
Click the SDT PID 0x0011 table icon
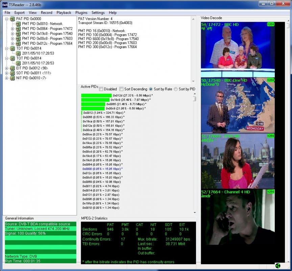12,73
